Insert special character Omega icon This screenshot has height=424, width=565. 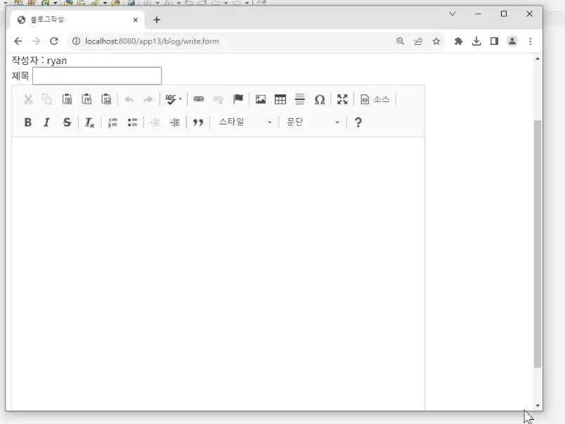click(x=320, y=99)
